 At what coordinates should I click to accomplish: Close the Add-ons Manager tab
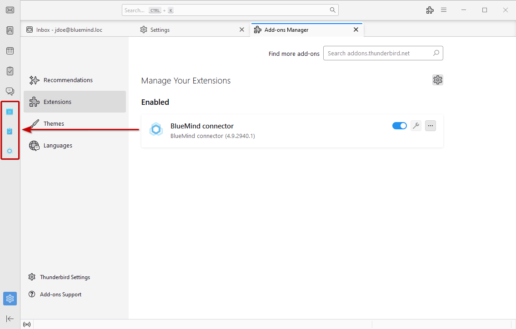click(356, 29)
